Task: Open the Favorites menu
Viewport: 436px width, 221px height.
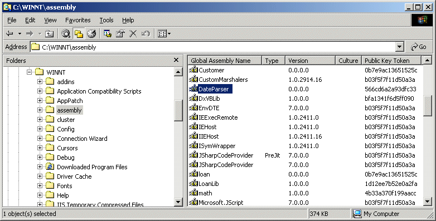Action: (78, 20)
